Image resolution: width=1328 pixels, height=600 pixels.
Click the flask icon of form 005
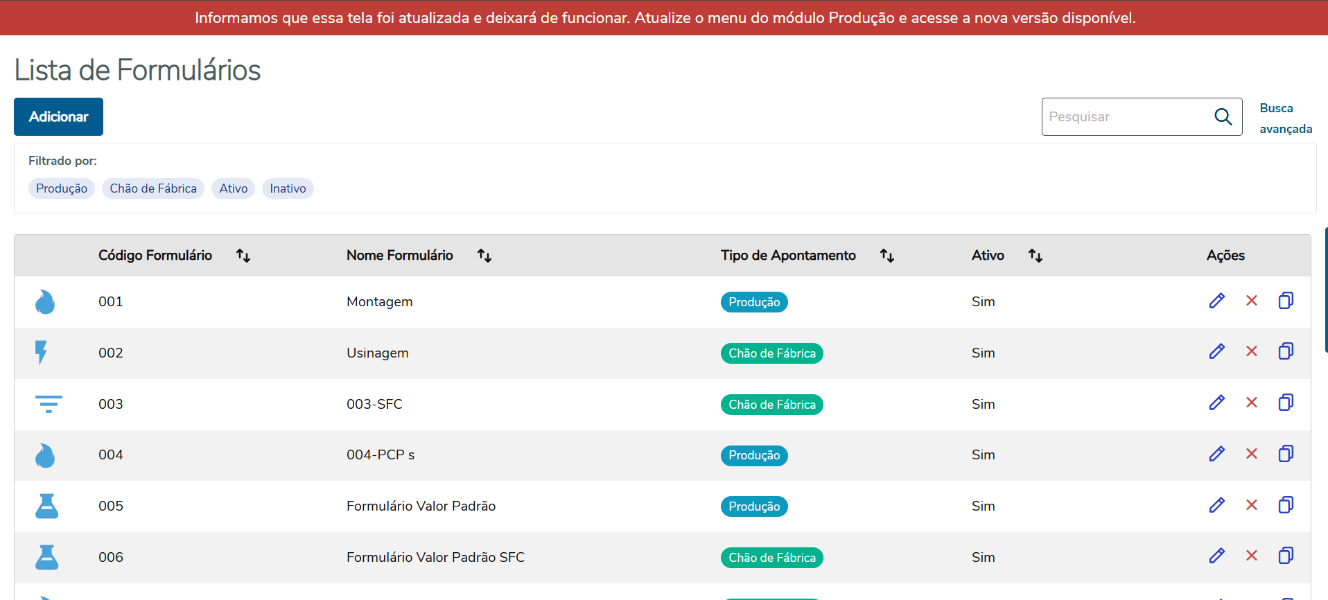(46, 506)
